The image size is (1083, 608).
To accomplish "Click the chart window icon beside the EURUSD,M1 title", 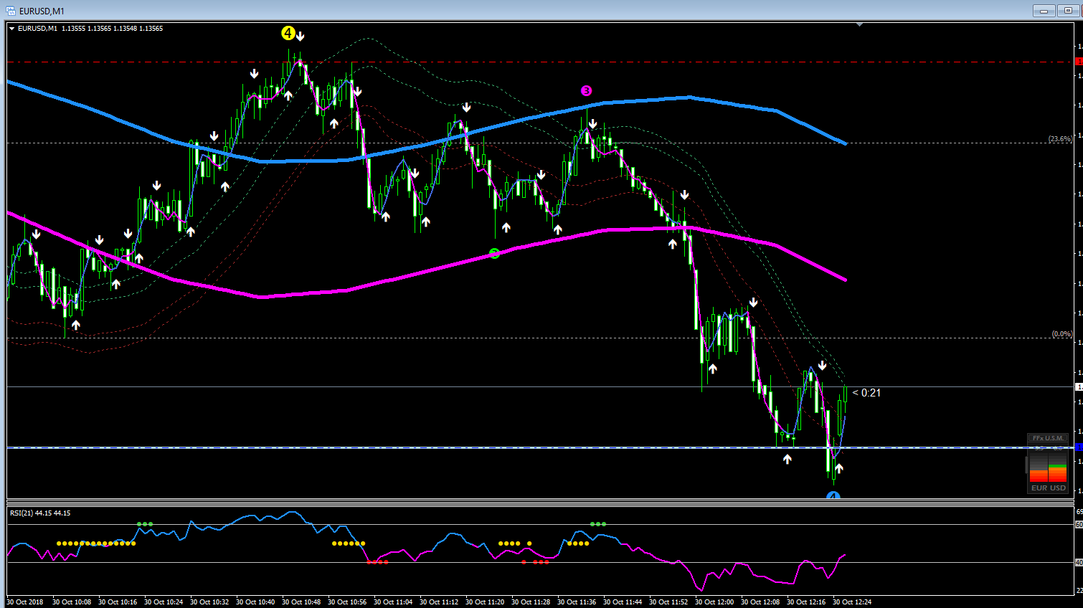I will click(11, 11).
